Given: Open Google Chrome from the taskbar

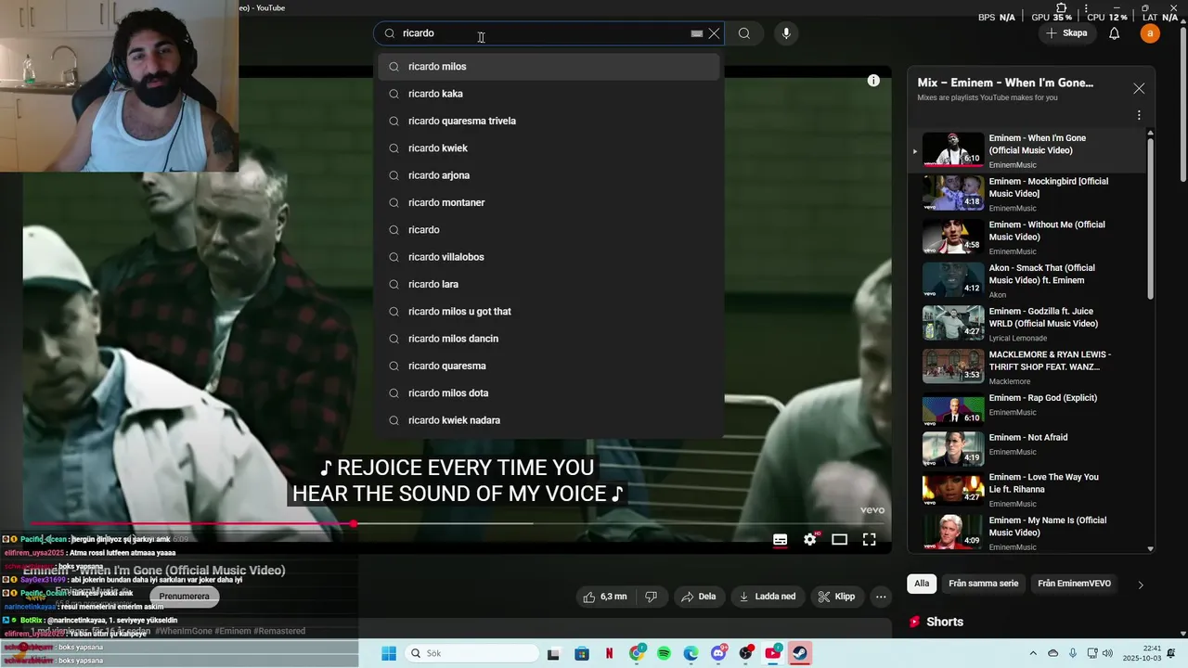Looking at the screenshot, I should click(637, 653).
